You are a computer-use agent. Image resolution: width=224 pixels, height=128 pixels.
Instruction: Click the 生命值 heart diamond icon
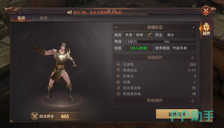coord(118,64)
